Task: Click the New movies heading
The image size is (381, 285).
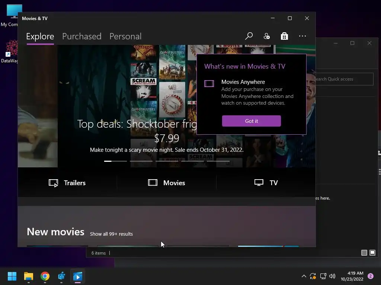Action: coord(56,232)
